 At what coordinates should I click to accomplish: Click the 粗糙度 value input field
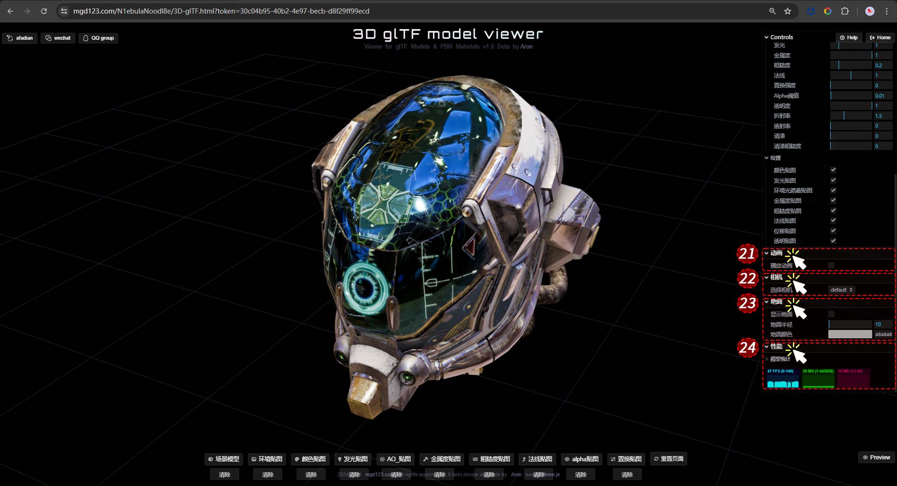tap(883, 65)
